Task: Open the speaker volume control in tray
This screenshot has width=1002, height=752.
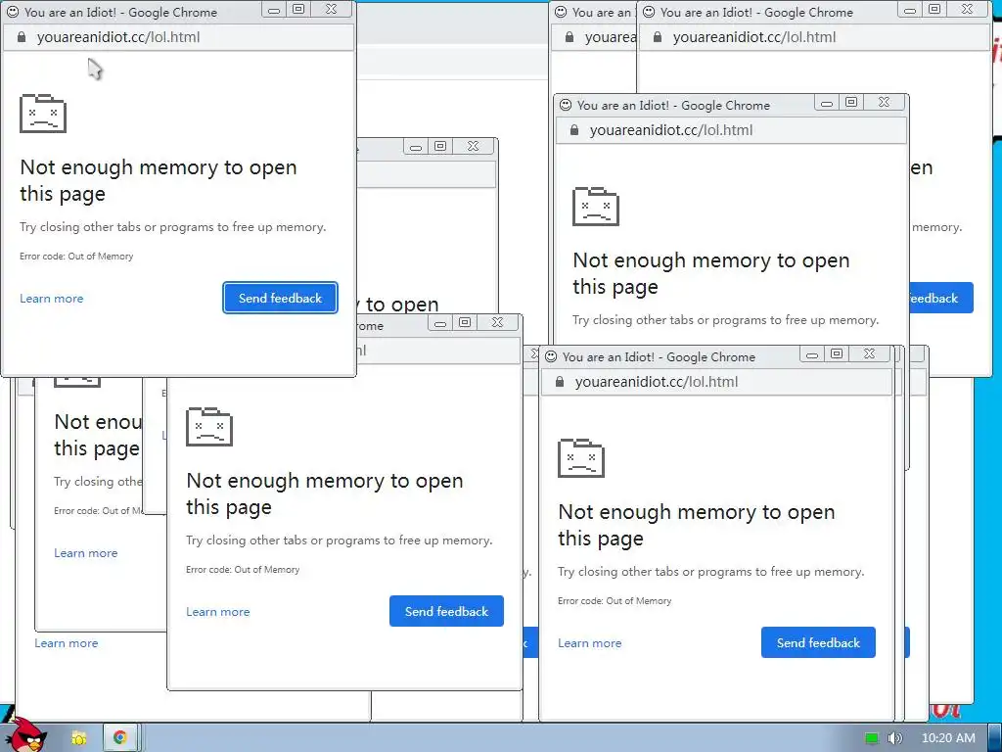Action: 894,738
